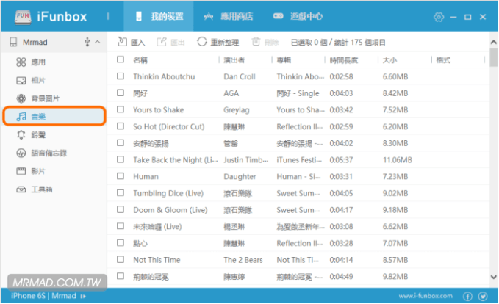Click the iPhone 6S | Mrmad status label
Image resolution: width=499 pixels, height=304 pixels.
click(x=43, y=296)
